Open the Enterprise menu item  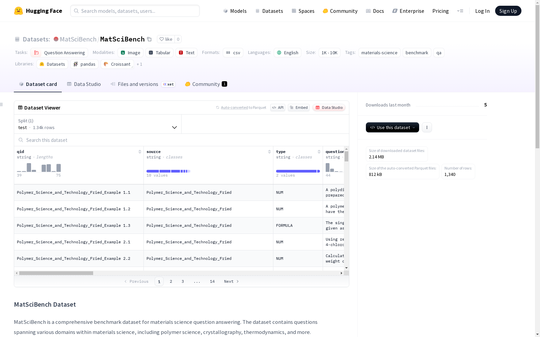(x=408, y=11)
